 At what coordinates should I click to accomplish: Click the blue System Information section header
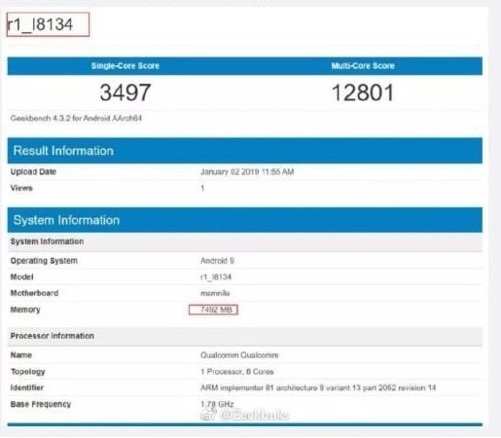(245, 220)
